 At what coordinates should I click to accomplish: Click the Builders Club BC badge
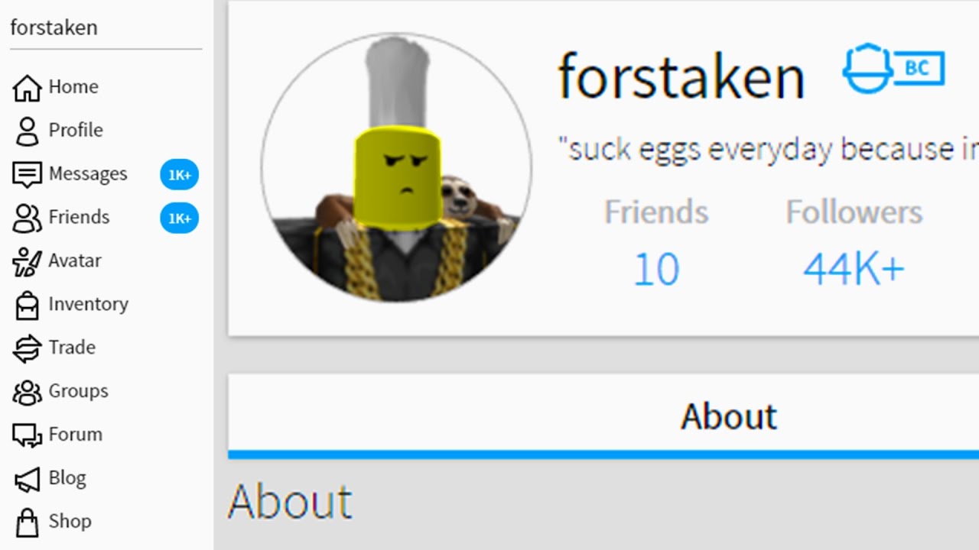(x=893, y=69)
